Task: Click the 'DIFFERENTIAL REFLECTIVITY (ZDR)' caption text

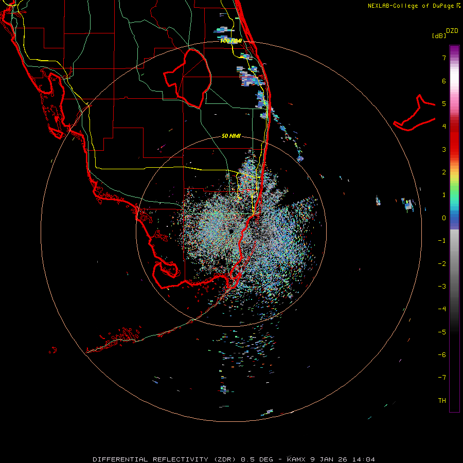Action: [165, 459]
